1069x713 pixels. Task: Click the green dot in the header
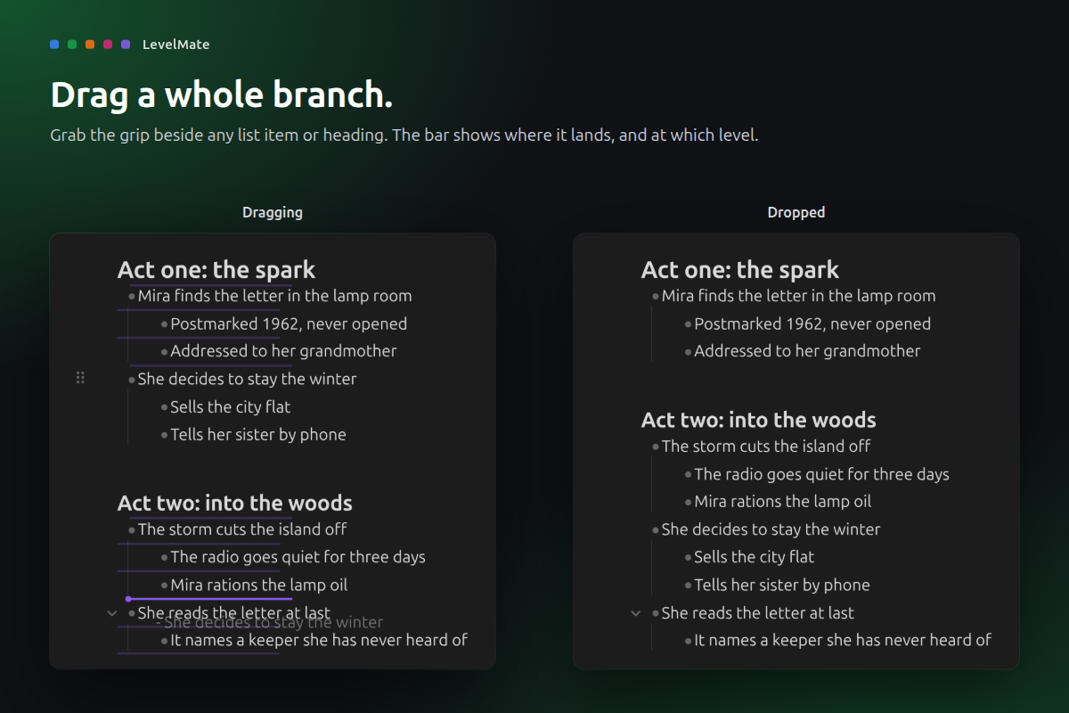(x=72, y=45)
